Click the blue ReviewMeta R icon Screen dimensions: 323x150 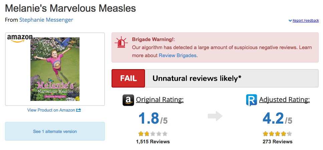252,100
